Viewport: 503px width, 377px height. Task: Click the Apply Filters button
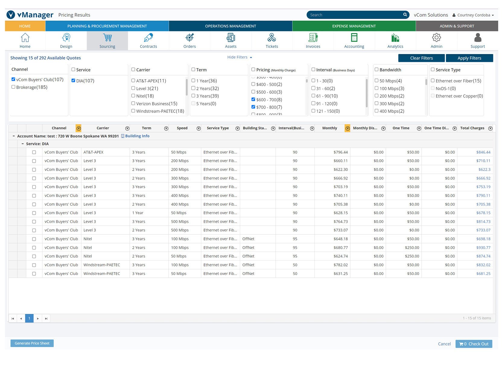(469, 58)
